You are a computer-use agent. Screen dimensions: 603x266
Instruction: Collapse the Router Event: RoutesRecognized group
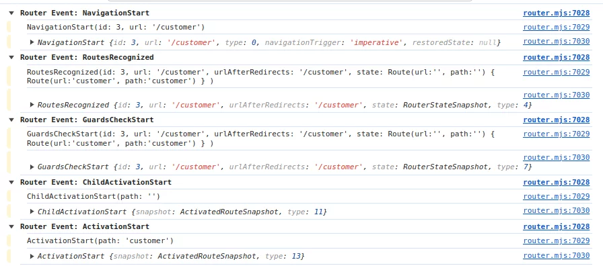pos(11,58)
